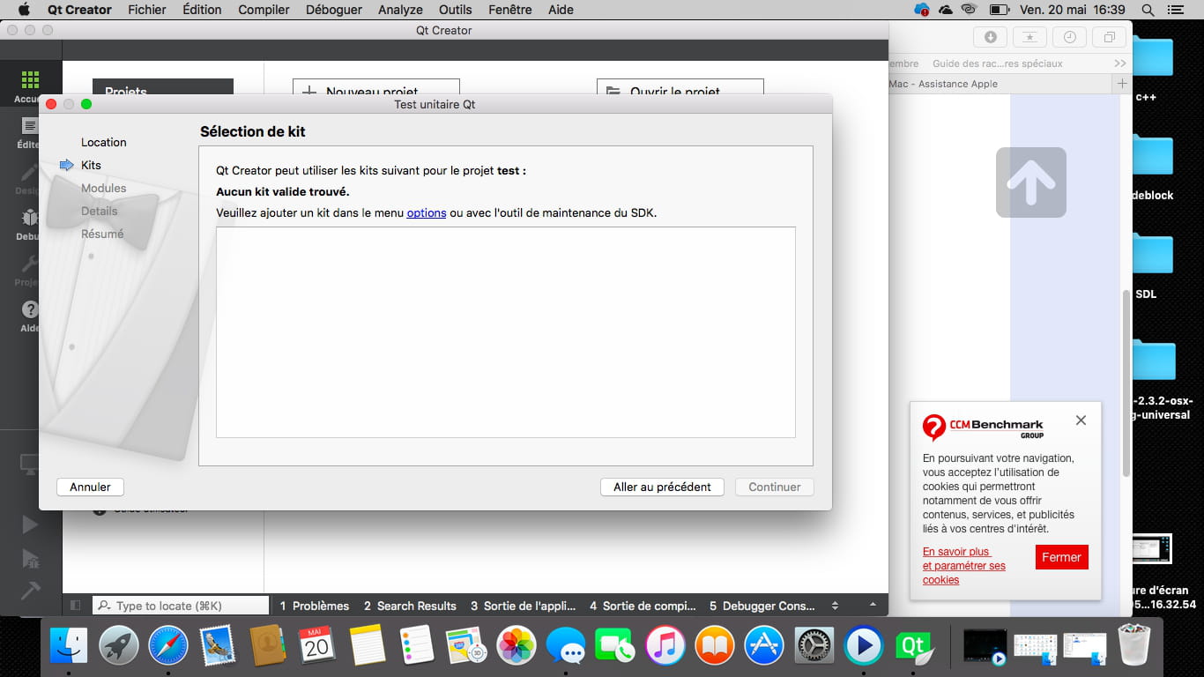Open the Messages app from the Dock
1204x677 pixels.
(566, 644)
